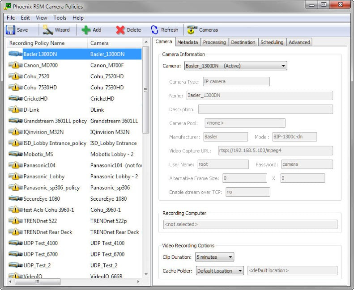The width and height of the screenshot is (354, 290).
Task: Click the vertical scrollbar down arrow
Action: point(146,274)
